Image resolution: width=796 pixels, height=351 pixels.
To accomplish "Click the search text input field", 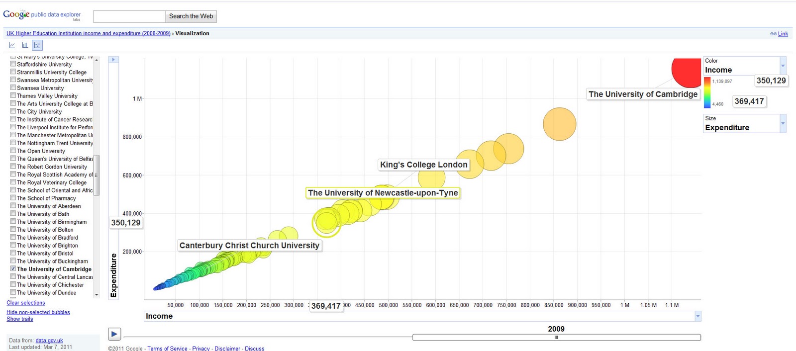I will click(x=129, y=16).
